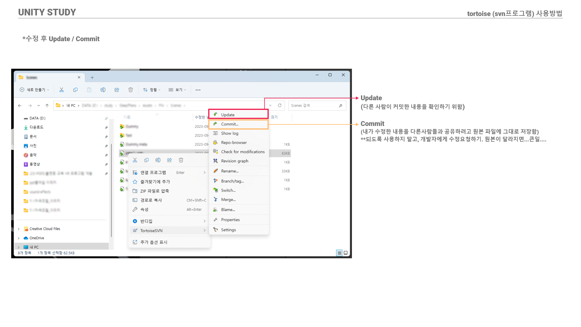This screenshot has height=327, width=581.
Task: Click Copy icon in context menu strip
Action: [146, 160]
